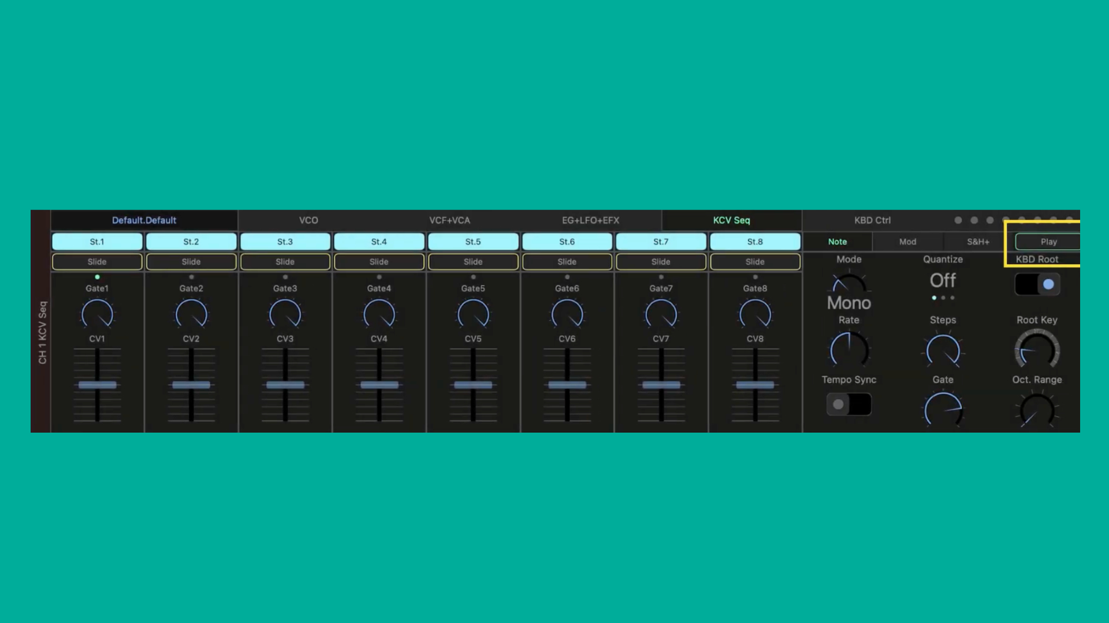The height and width of the screenshot is (623, 1109).
Task: Click the Steps knob
Action: click(x=943, y=350)
